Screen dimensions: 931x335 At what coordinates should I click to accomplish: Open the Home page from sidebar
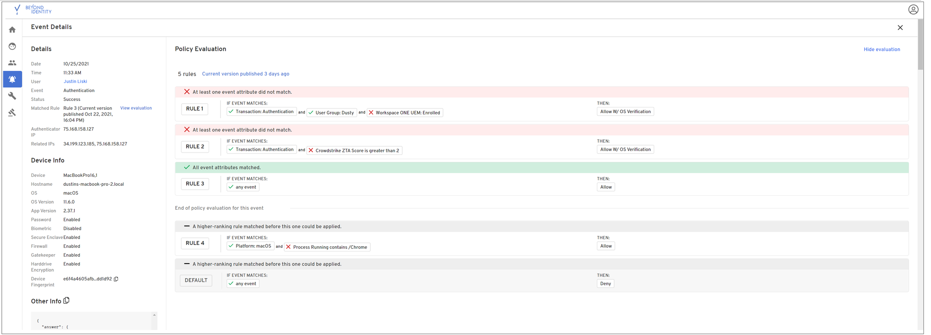click(x=12, y=30)
